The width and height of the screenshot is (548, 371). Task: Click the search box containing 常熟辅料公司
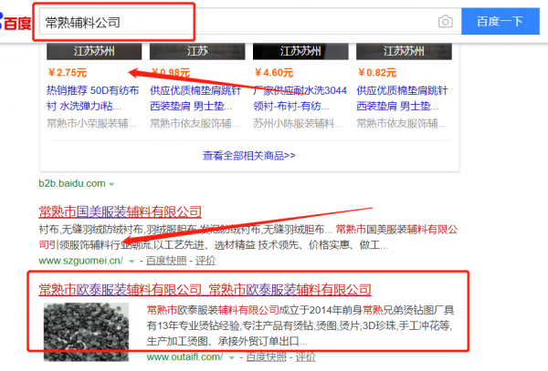point(228,21)
